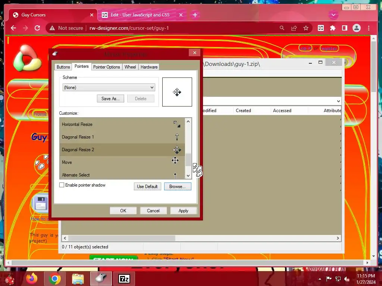Open the Hardware tab

coord(149,67)
